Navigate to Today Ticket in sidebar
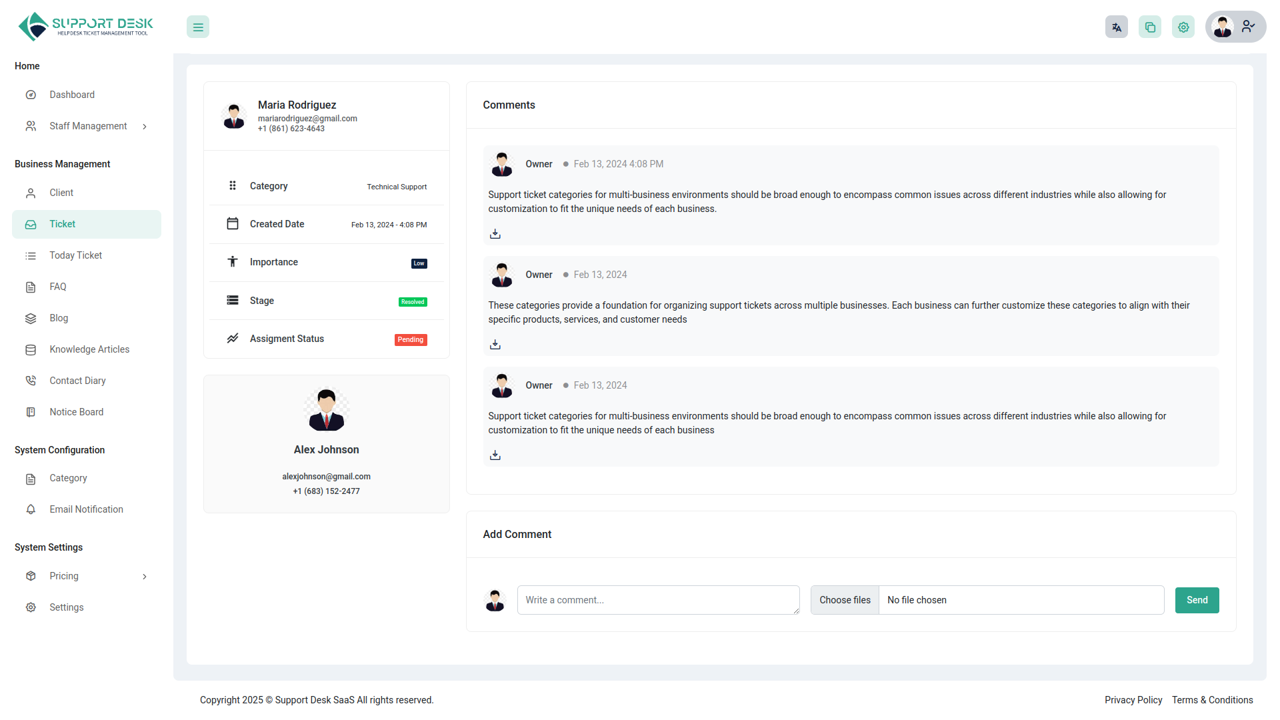The width and height of the screenshot is (1280, 720). point(75,255)
